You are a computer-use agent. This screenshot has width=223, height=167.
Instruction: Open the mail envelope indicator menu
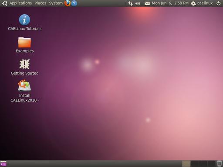[x=147, y=3]
